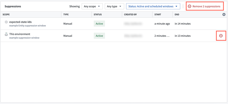Click Manual type in expected-state-k8s row
Screen dimensions: 228x104
(x=68, y=24)
